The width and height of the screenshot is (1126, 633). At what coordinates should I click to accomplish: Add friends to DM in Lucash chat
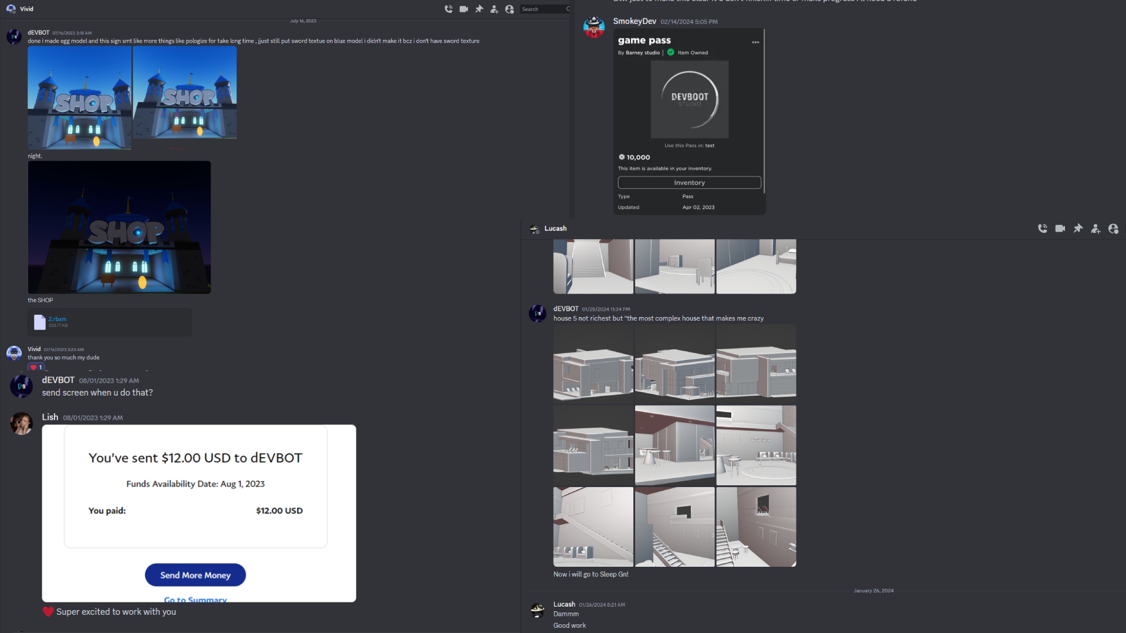(x=1096, y=229)
